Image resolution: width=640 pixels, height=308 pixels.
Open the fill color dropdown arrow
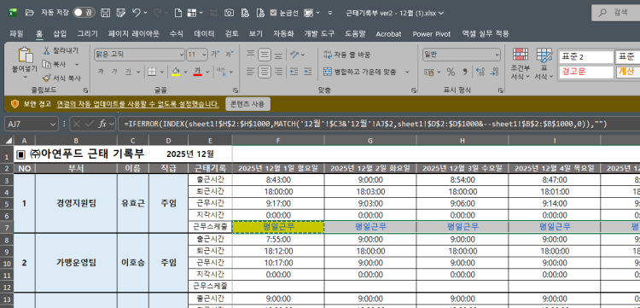185,73
